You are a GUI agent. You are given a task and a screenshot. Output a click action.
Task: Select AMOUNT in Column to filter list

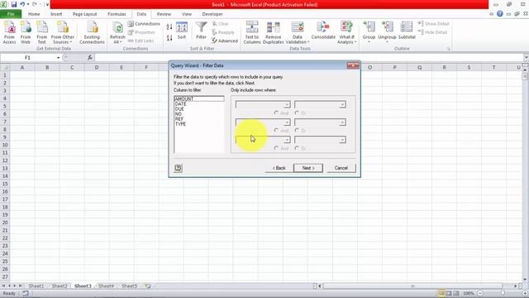tap(198, 99)
